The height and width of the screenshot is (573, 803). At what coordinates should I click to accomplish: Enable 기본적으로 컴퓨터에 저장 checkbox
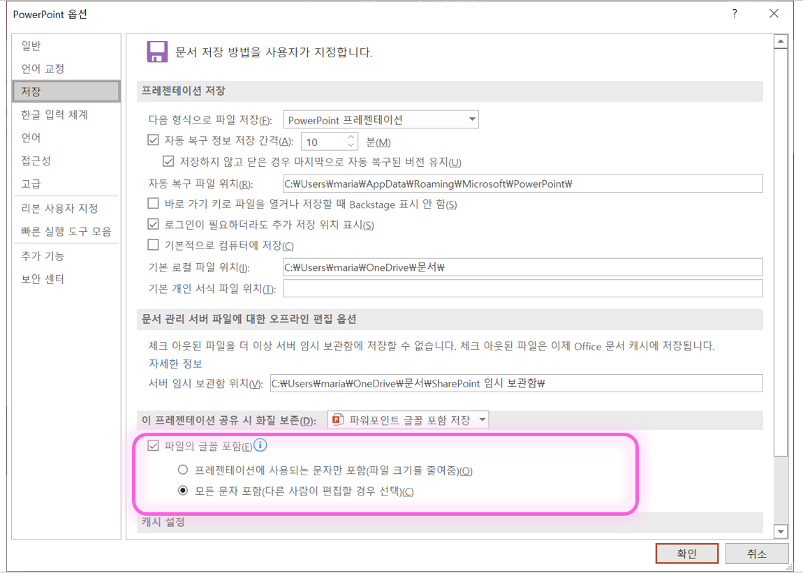[x=153, y=245]
